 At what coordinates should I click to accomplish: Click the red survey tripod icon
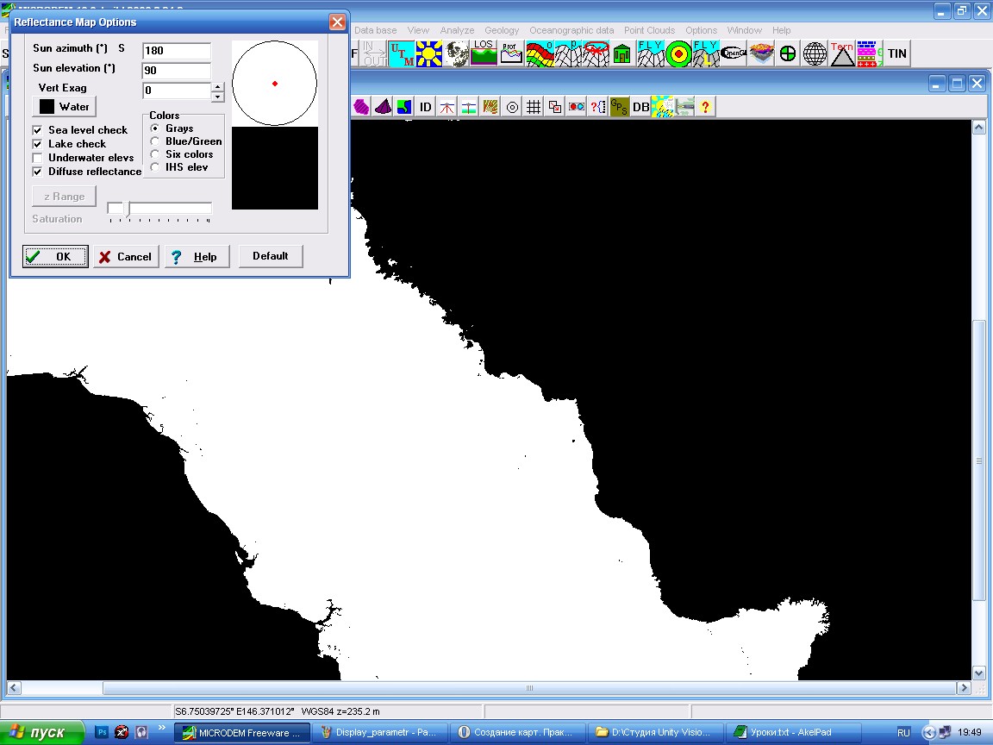click(x=447, y=107)
